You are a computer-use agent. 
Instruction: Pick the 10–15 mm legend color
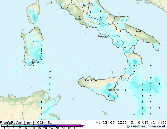[x=35, y=126]
